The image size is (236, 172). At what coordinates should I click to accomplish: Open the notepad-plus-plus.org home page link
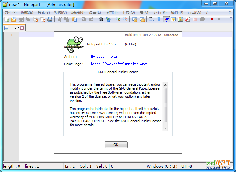(x=119, y=64)
